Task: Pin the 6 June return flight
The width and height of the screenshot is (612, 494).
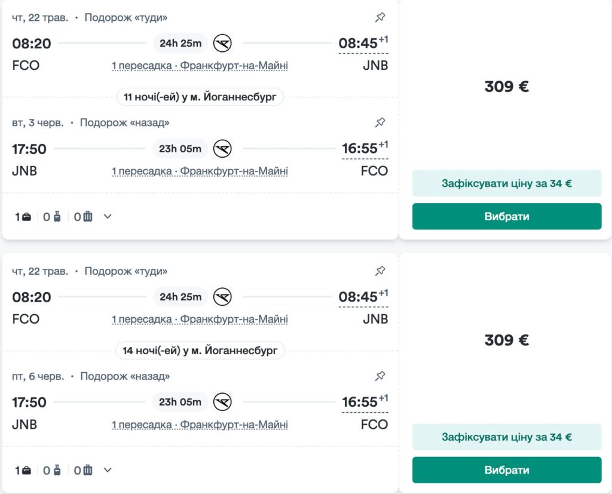Action: pyautogui.click(x=380, y=376)
